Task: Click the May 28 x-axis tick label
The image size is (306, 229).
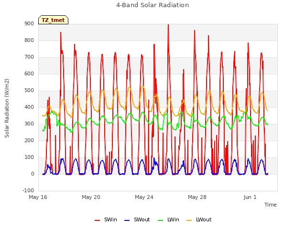Action: tap(197, 197)
